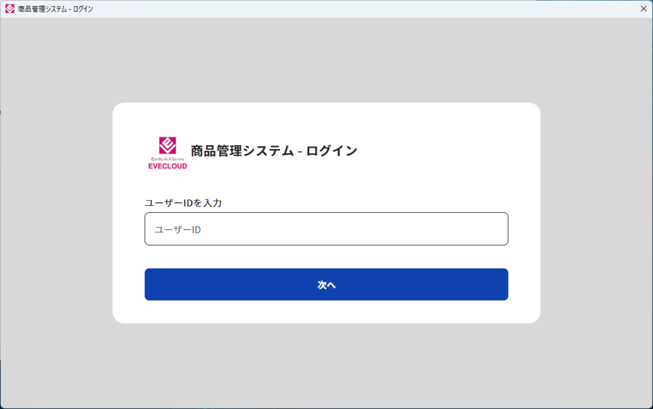Click white space between input field and 次へ button
Image resolution: width=653 pixels, height=409 pixels.
326,257
